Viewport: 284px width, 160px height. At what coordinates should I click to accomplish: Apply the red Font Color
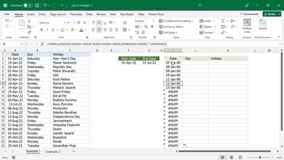tap(81, 30)
